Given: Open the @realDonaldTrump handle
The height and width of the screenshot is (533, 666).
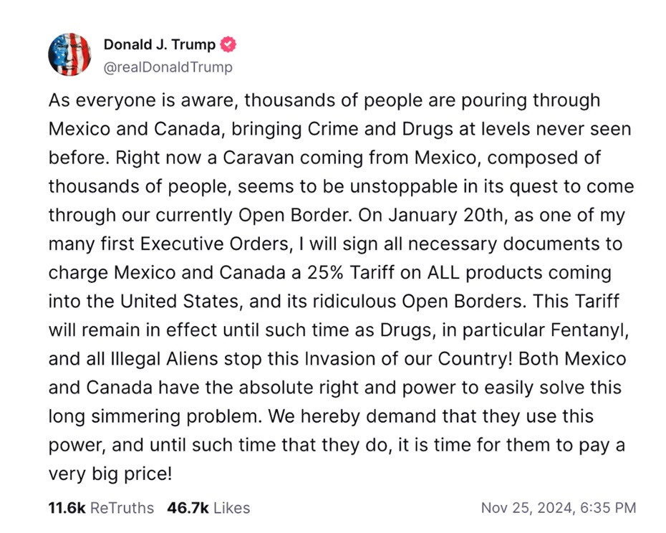Looking at the screenshot, I should (168, 67).
